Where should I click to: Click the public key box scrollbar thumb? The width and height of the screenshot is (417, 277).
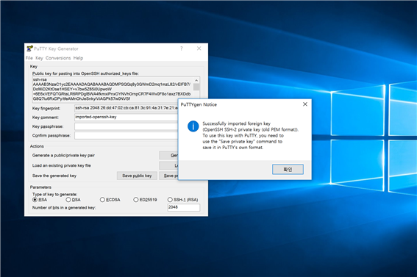pyautogui.click(x=196, y=87)
